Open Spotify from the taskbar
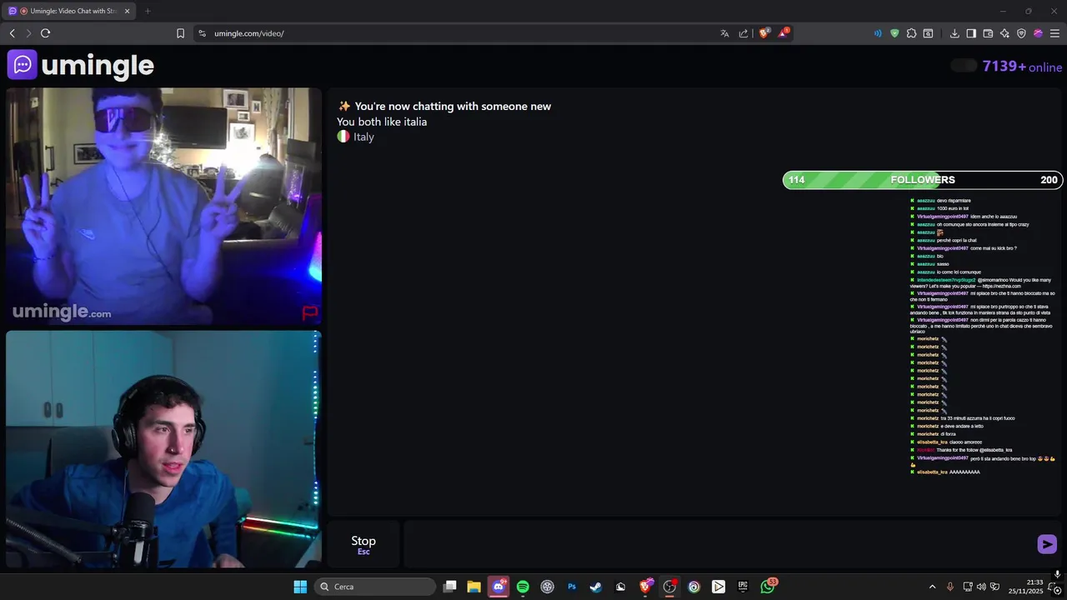Screen dimensions: 1067x600 523,587
